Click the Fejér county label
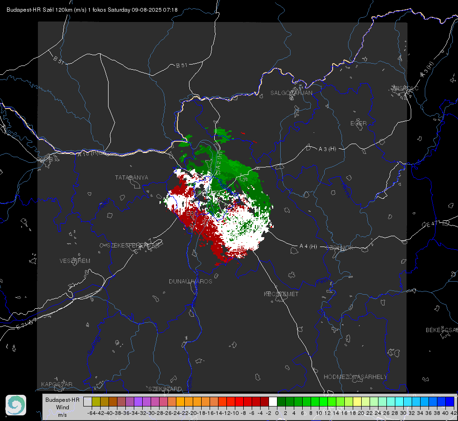 [x=104, y=204]
